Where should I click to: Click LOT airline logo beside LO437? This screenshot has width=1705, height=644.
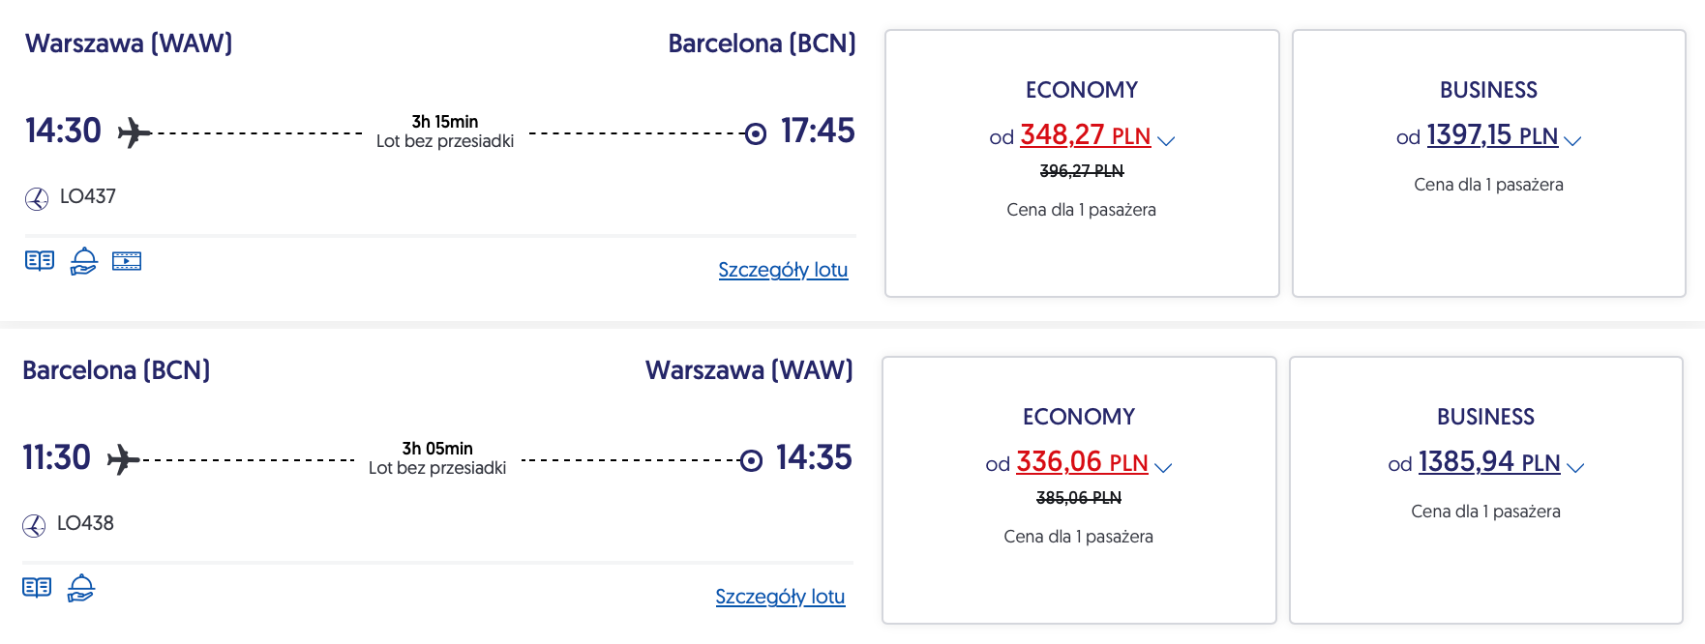37,199
